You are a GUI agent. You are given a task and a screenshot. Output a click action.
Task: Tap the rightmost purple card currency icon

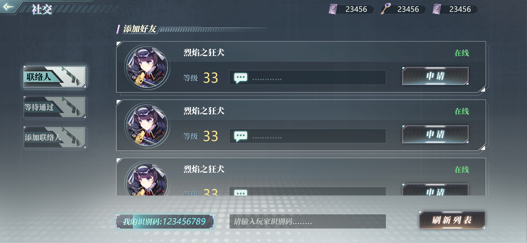tap(437, 9)
